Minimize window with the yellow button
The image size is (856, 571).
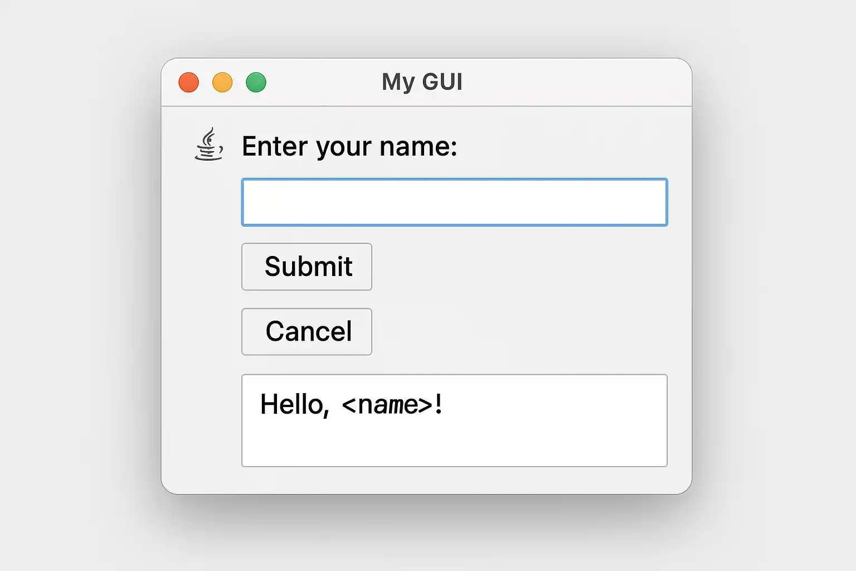222,83
